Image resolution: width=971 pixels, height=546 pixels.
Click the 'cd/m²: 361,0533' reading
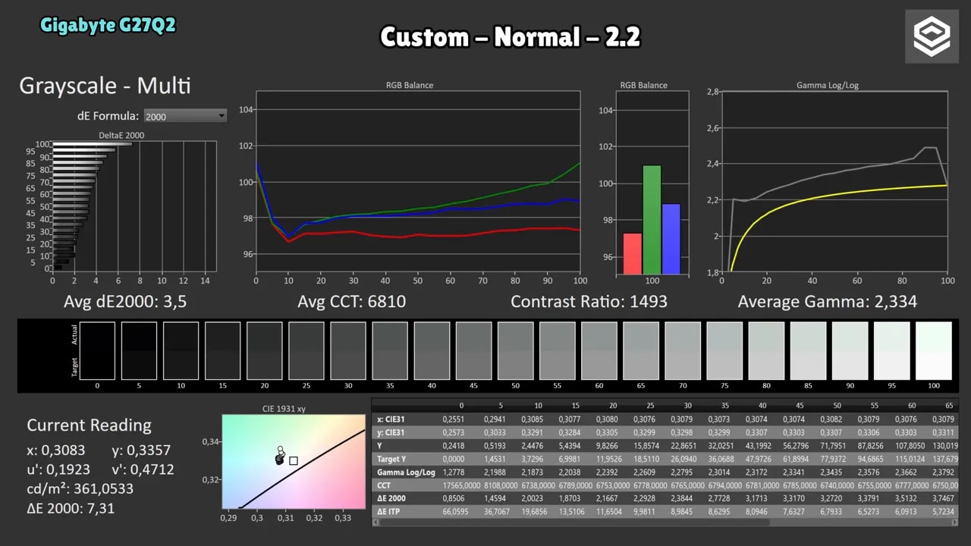80,489
